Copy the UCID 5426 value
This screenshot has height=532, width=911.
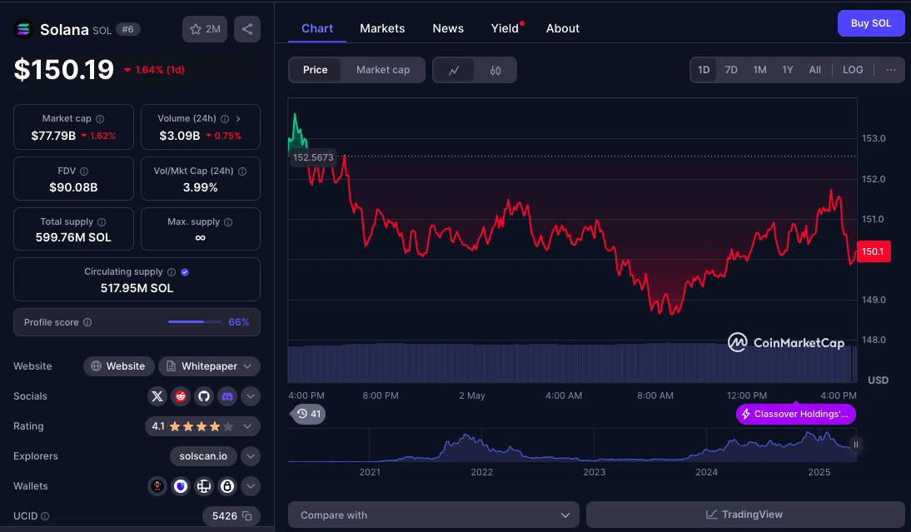pyautogui.click(x=247, y=515)
